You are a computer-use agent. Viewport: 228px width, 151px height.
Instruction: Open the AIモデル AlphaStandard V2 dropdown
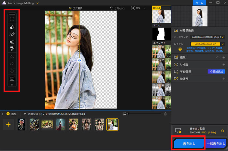point(206,44)
